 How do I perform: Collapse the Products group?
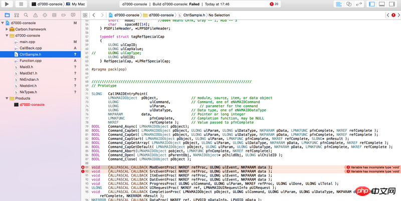pyautogui.click(x=7, y=98)
